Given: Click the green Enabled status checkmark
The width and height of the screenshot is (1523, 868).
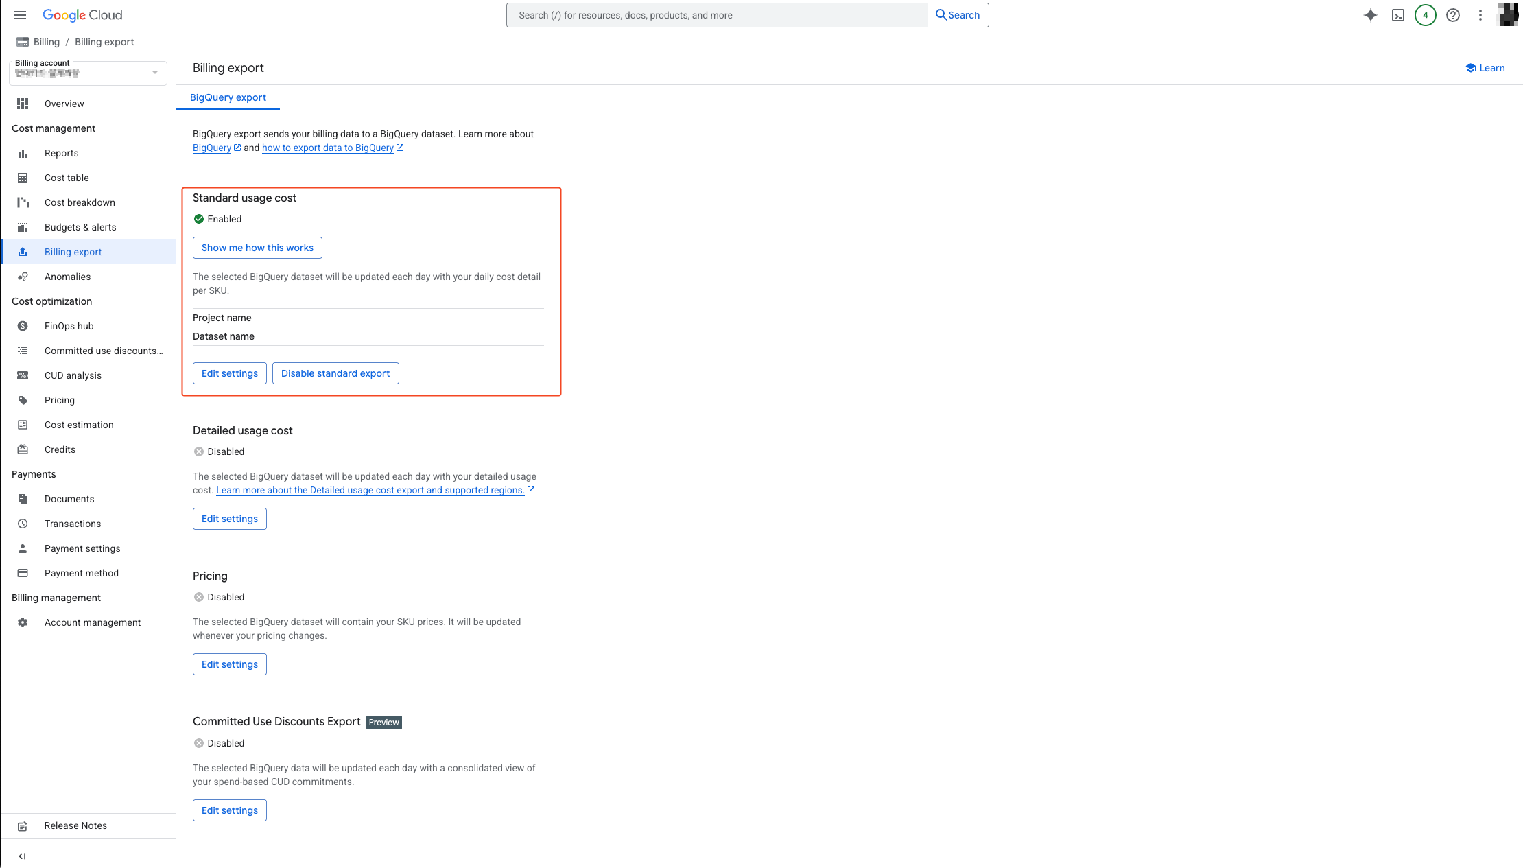Looking at the screenshot, I should (199, 219).
